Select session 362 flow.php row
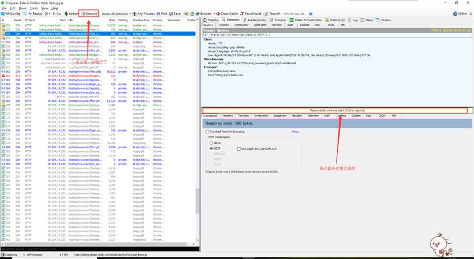 (98, 72)
